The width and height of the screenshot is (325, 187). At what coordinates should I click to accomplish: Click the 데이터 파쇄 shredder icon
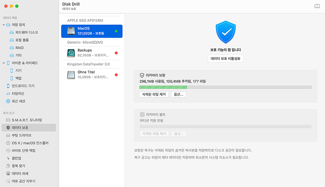8,173
